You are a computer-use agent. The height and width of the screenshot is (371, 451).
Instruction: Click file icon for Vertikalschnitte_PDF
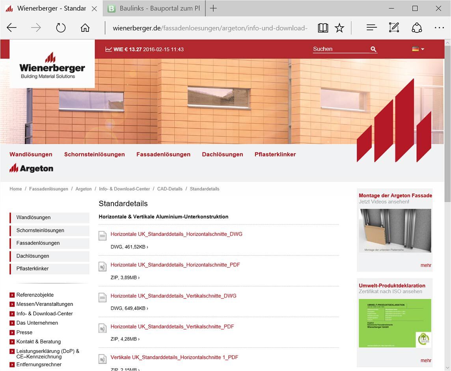102,328
